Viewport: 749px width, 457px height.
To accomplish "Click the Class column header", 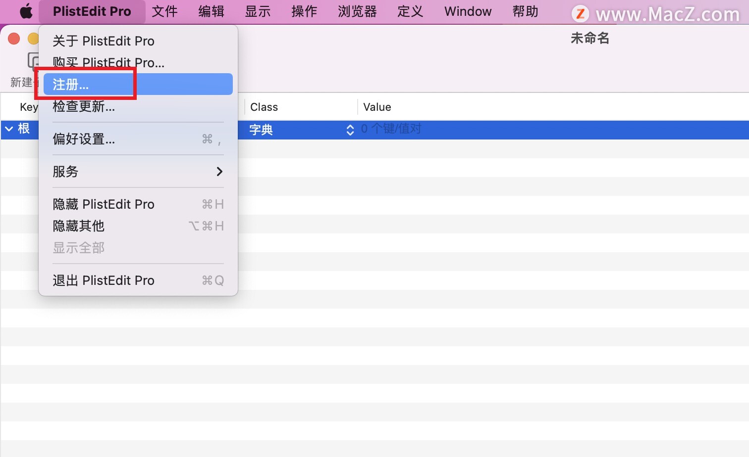I will [x=264, y=107].
